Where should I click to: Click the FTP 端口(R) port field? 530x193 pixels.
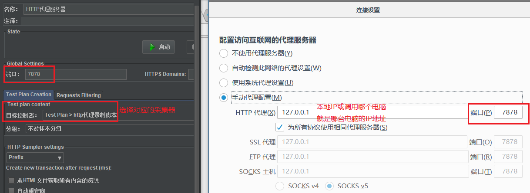pos(508,157)
